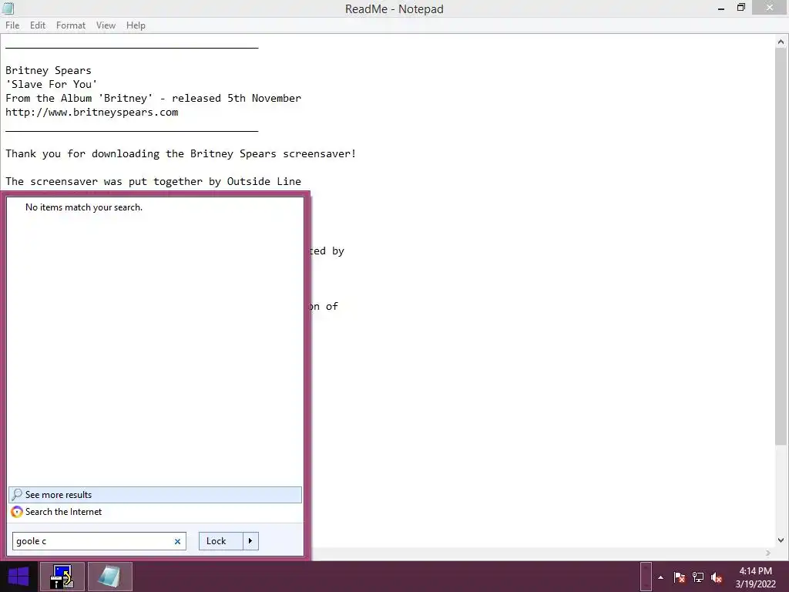This screenshot has width=789, height=592.
Task: Click the magnifier icon beside See more results
Action: coord(17,495)
